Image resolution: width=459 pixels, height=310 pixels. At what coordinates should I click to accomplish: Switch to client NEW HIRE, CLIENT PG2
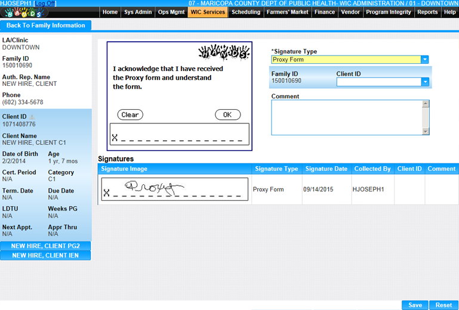46,246
